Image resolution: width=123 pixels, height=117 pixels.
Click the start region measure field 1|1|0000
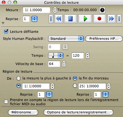[36, 86]
